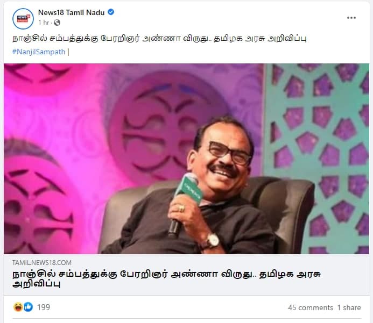Click the Haha reaction emoji icon
373x323 pixels.
coord(18,307)
